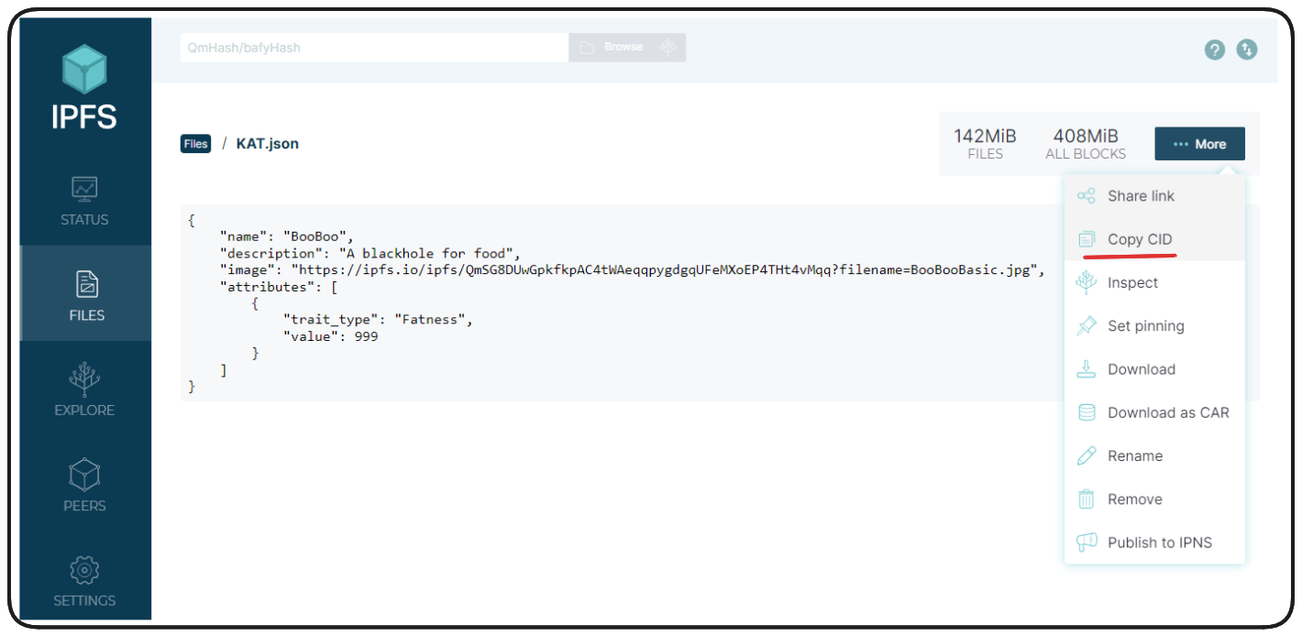The height and width of the screenshot is (636, 1302).
Task: Choose Rename from the menu
Action: [1134, 456]
